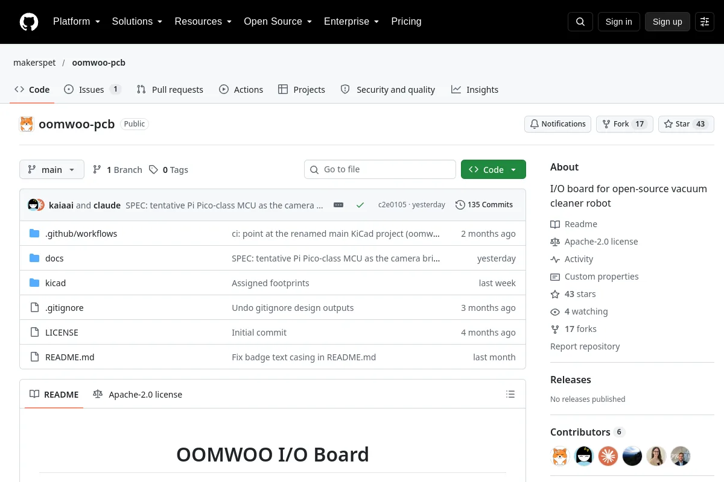
Task: Go to the Pricing page
Action: click(x=406, y=22)
